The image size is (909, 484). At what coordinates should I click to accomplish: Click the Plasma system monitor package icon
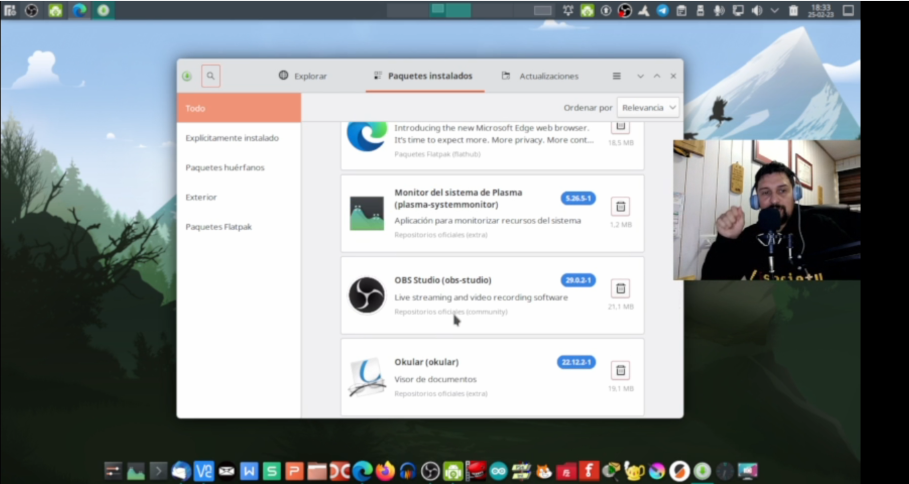click(x=367, y=213)
